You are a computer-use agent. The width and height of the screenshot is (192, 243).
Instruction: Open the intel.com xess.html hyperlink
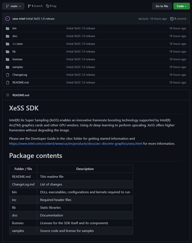pos(76,143)
